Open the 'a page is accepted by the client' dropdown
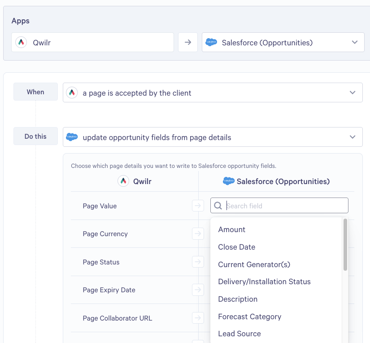370x343 pixels. [213, 92]
